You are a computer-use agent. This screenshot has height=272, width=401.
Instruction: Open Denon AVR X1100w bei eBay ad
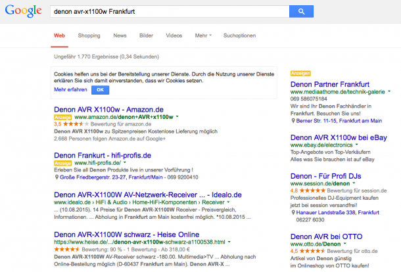point(339,137)
